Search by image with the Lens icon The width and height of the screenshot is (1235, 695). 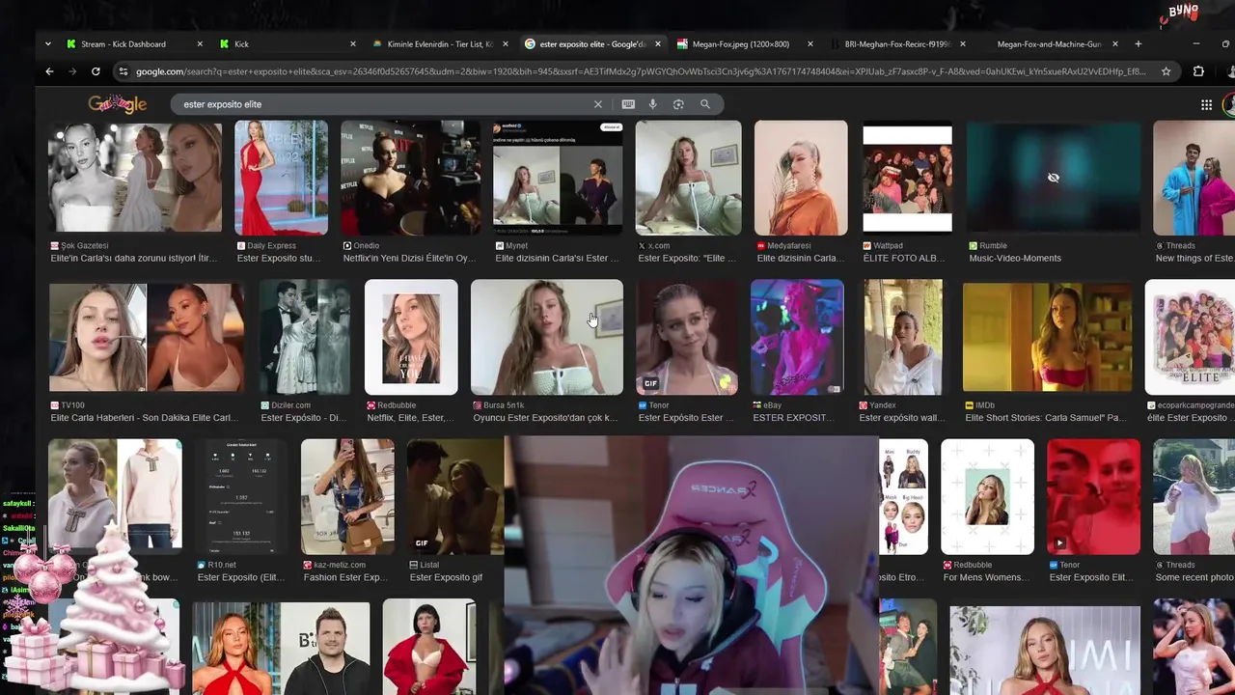click(x=678, y=104)
